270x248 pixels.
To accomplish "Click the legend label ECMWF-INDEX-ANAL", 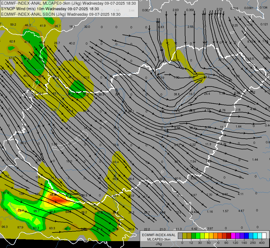I will [x=159, y=235].
